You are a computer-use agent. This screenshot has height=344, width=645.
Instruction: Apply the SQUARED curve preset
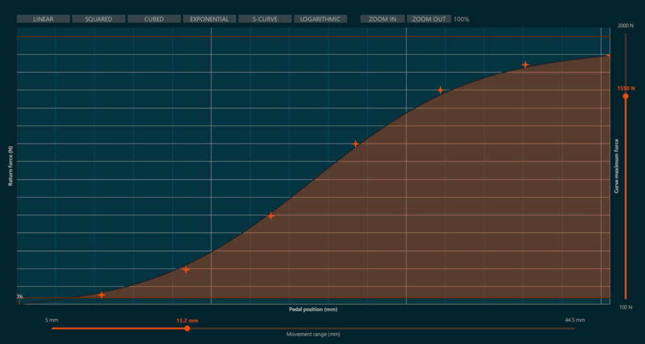coord(98,19)
